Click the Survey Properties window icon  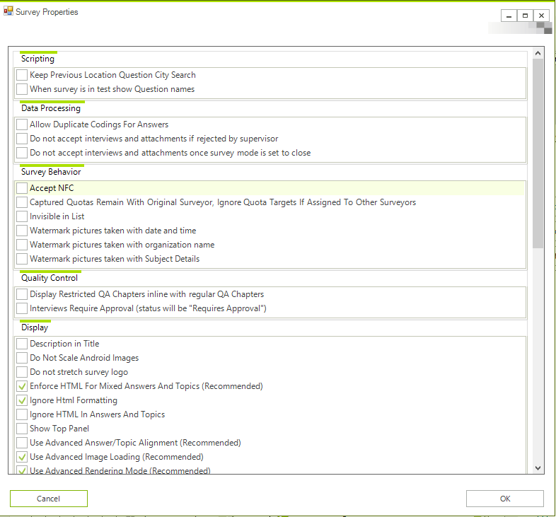(8, 11)
